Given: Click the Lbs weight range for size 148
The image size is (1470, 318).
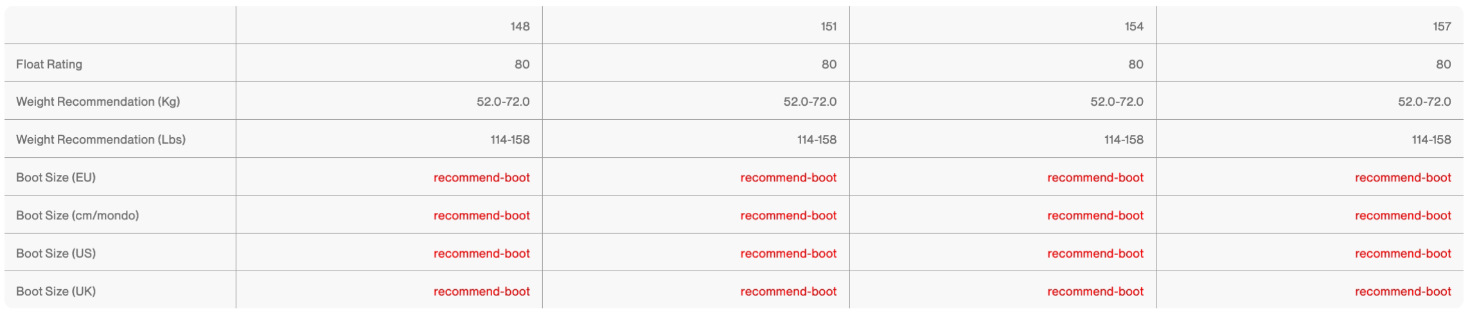Looking at the screenshot, I should [510, 140].
